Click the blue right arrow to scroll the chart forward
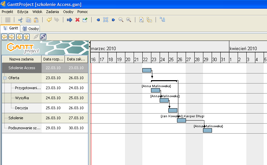 point(113,20)
